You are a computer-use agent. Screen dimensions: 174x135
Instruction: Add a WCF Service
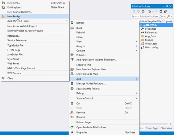(x=35, y=73)
